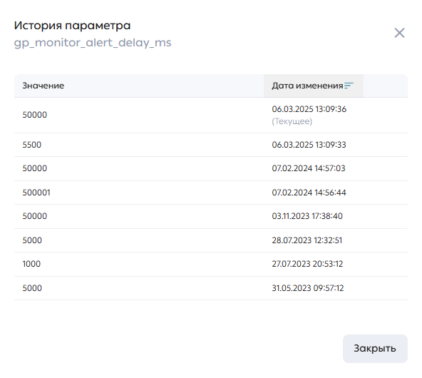This screenshot has height=378, width=422.
Task: Select value 50000 dated 03.11.2023
Action: tap(35, 216)
